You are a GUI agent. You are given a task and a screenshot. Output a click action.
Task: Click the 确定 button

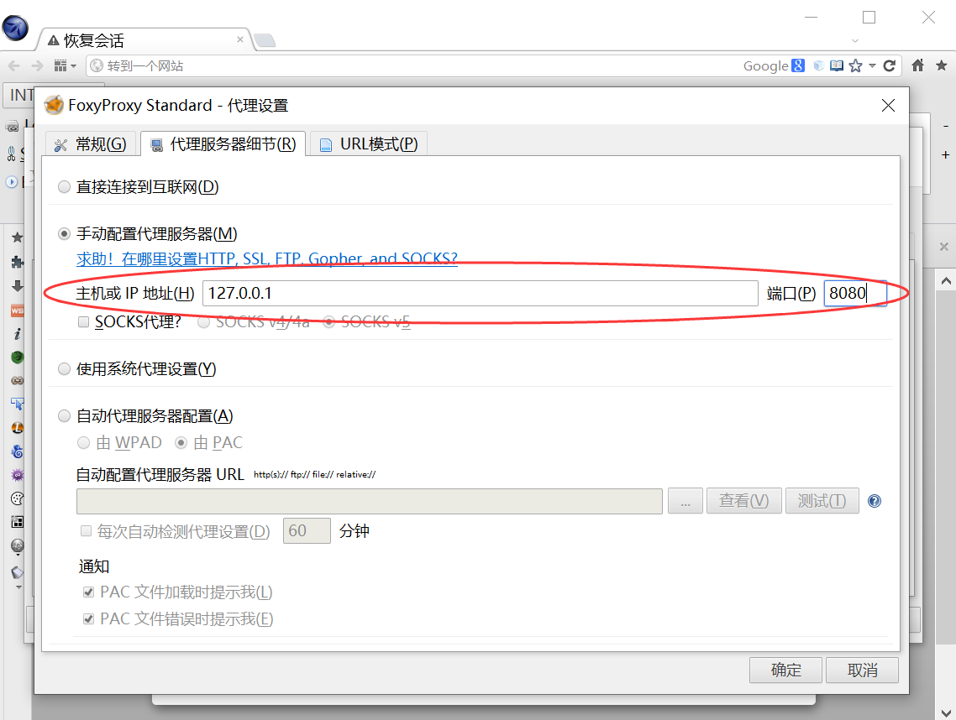[x=786, y=670]
